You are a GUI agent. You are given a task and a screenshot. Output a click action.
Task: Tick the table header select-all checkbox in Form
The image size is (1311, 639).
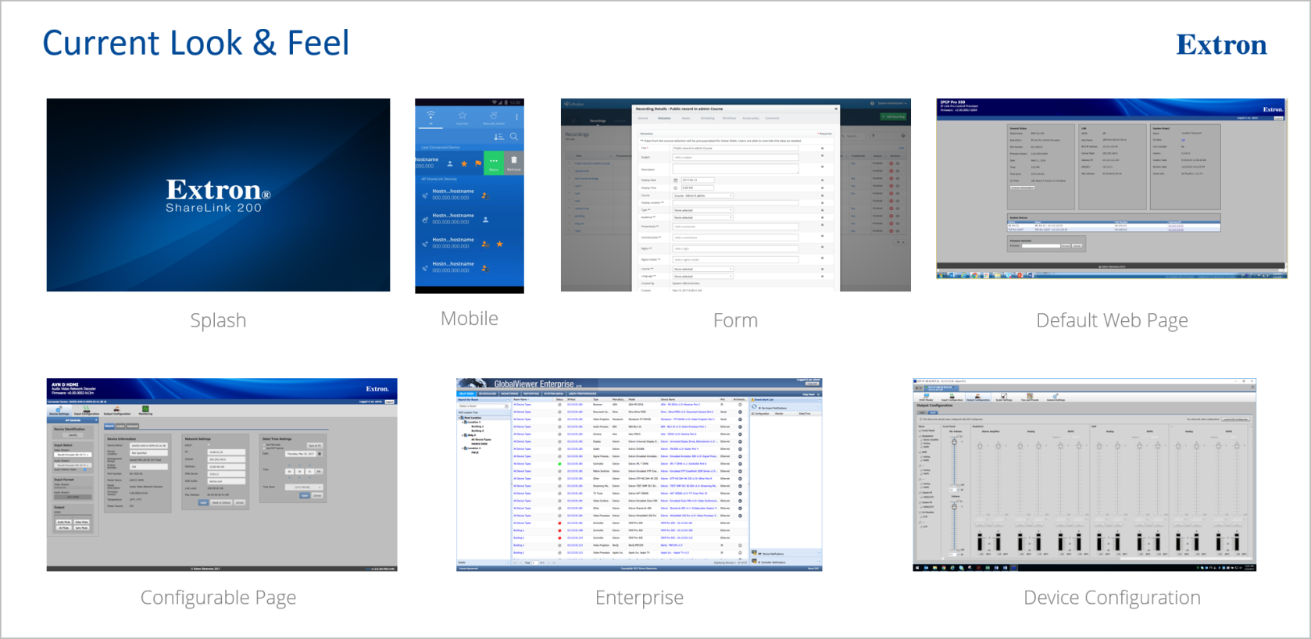570,156
